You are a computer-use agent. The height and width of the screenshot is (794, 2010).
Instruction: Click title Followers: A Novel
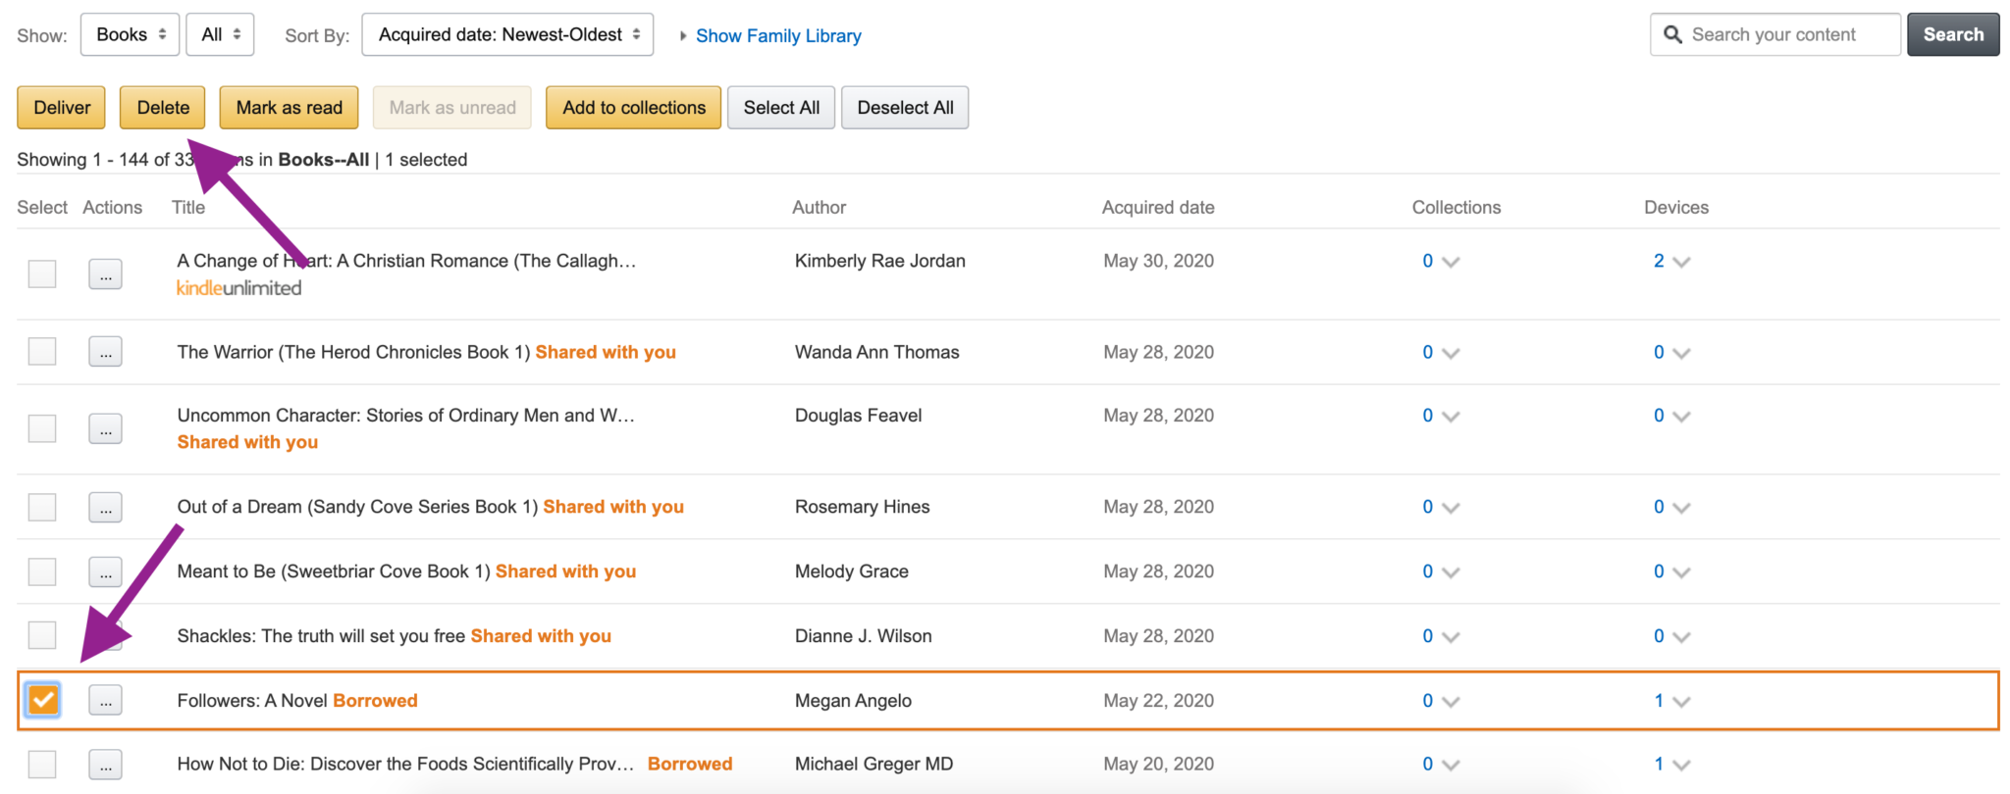(252, 701)
